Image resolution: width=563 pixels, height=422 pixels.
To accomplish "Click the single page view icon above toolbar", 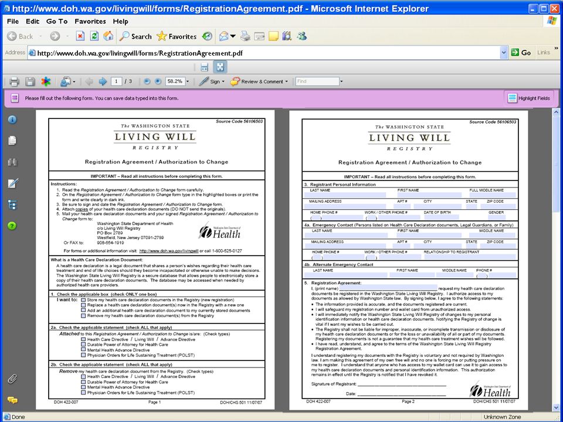I will click(204, 67).
